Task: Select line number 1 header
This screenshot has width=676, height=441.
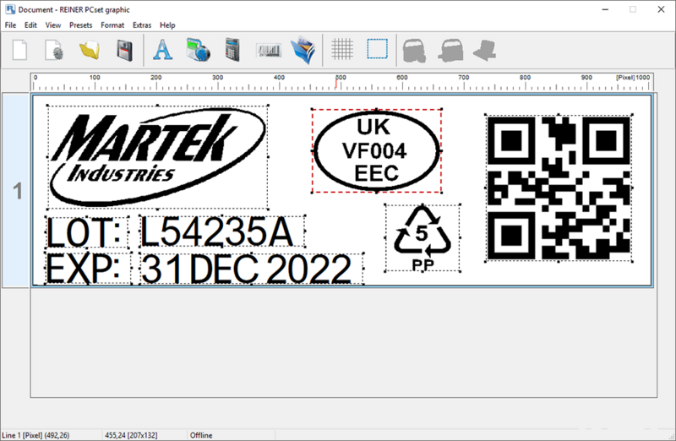Action: click(x=16, y=191)
